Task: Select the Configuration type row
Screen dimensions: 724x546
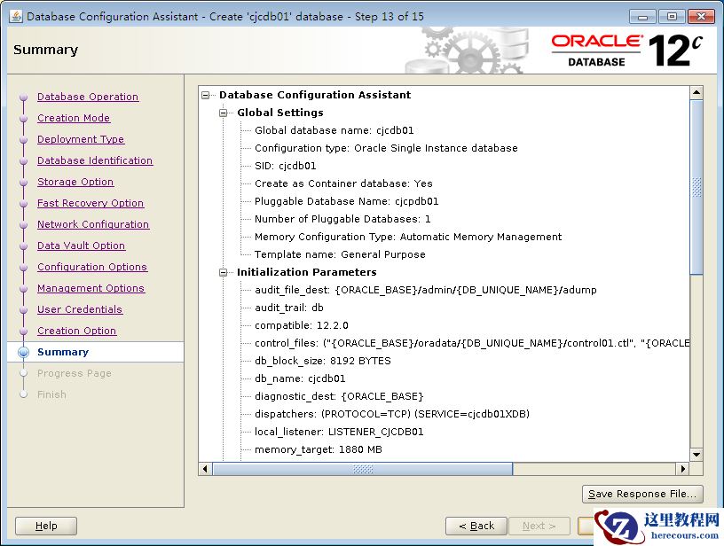Action: coord(386,148)
